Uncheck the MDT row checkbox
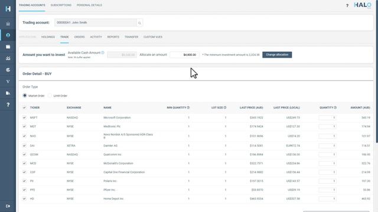Image resolution: width=378 pixels, height=212 pixels. pos(24,126)
